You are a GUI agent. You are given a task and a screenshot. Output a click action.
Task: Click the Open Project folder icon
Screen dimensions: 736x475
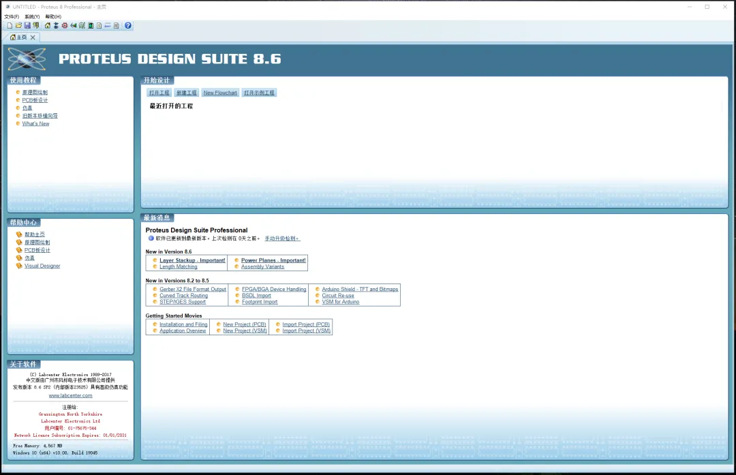(x=19, y=25)
